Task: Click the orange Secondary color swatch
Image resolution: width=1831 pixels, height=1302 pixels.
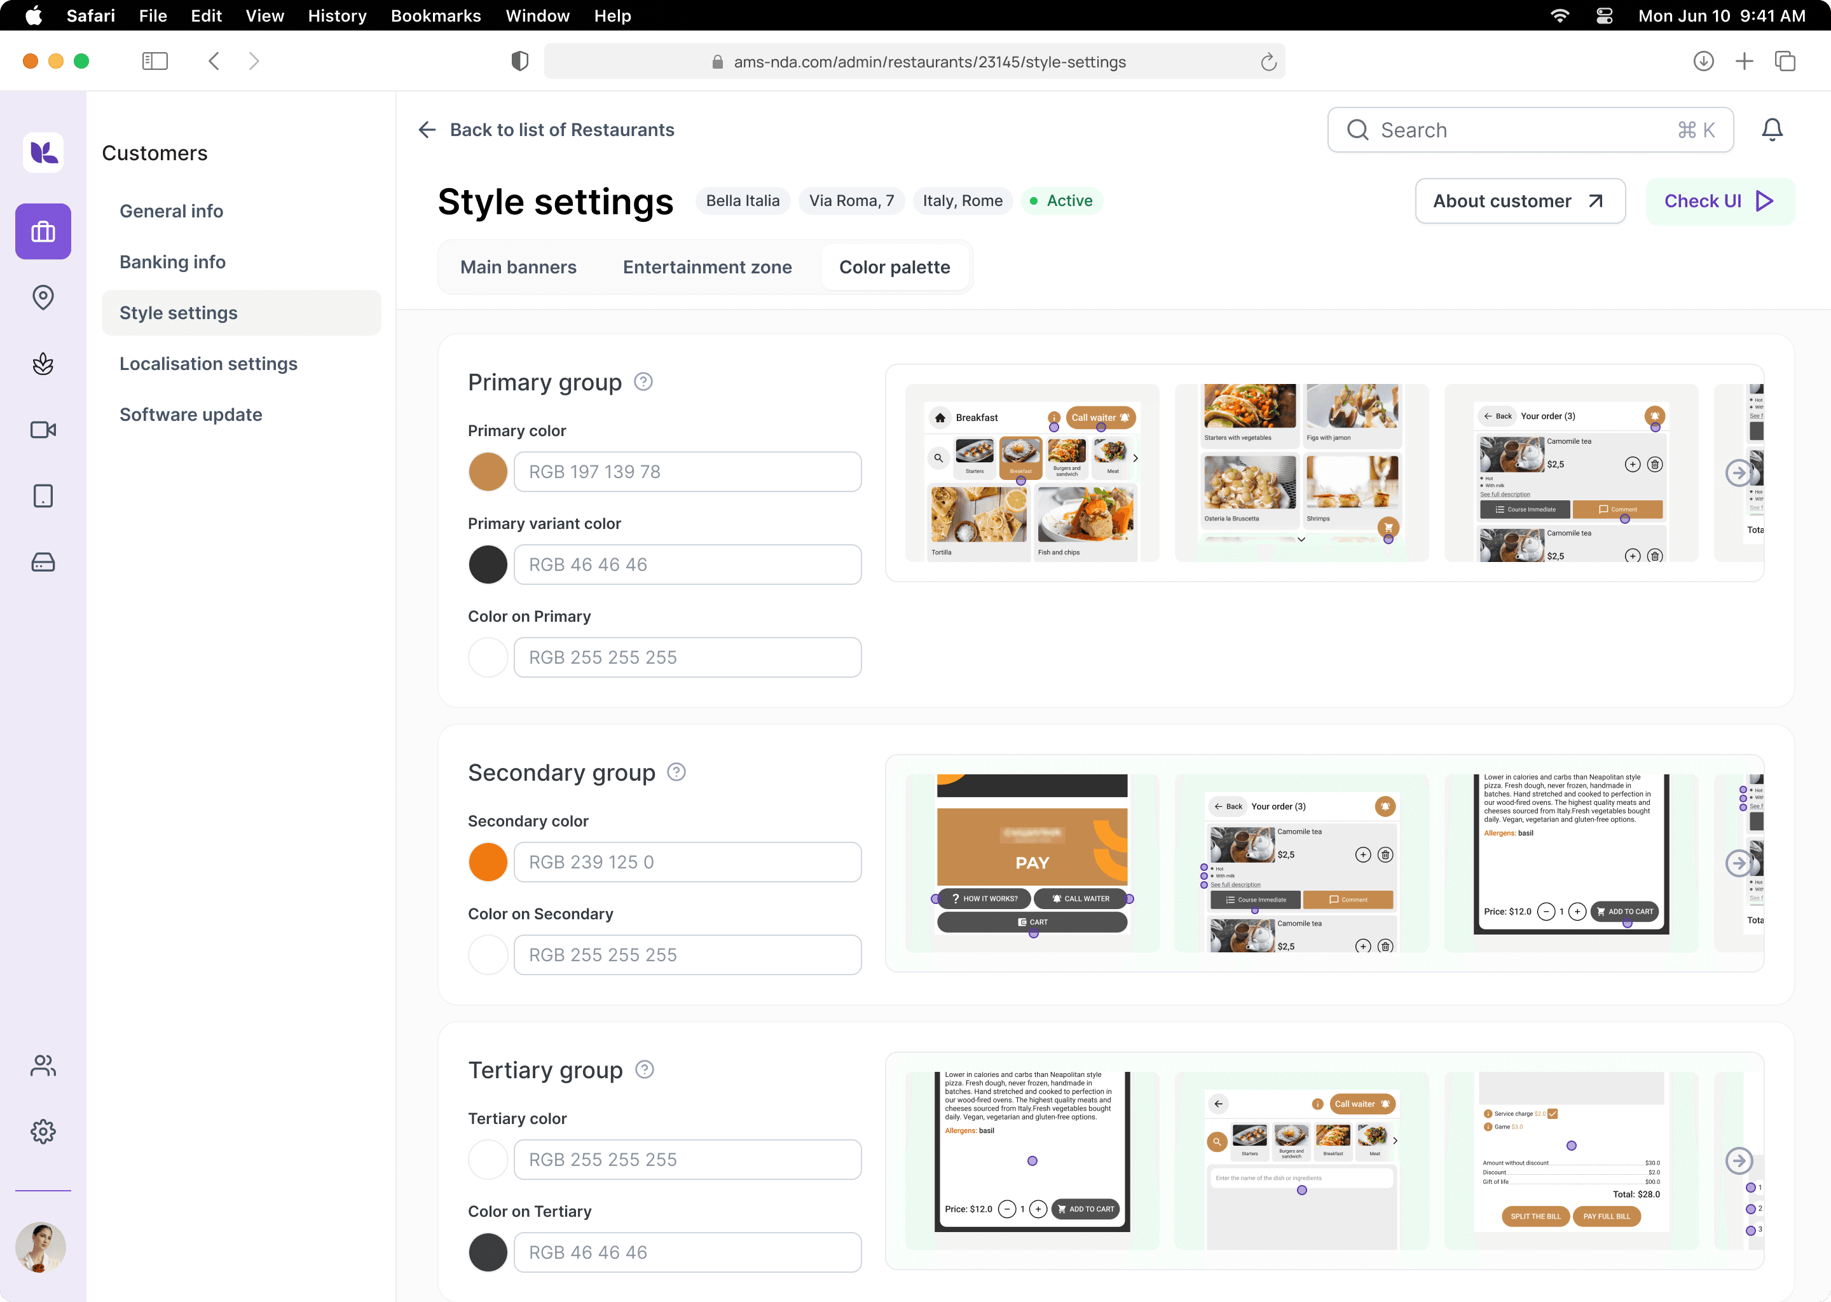Action: click(488, 863)
